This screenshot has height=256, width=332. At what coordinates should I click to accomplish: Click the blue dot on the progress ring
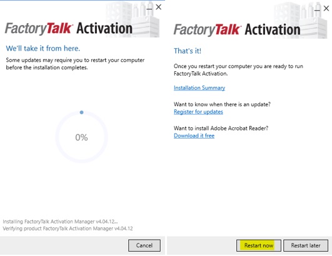[x=81, y=112]
